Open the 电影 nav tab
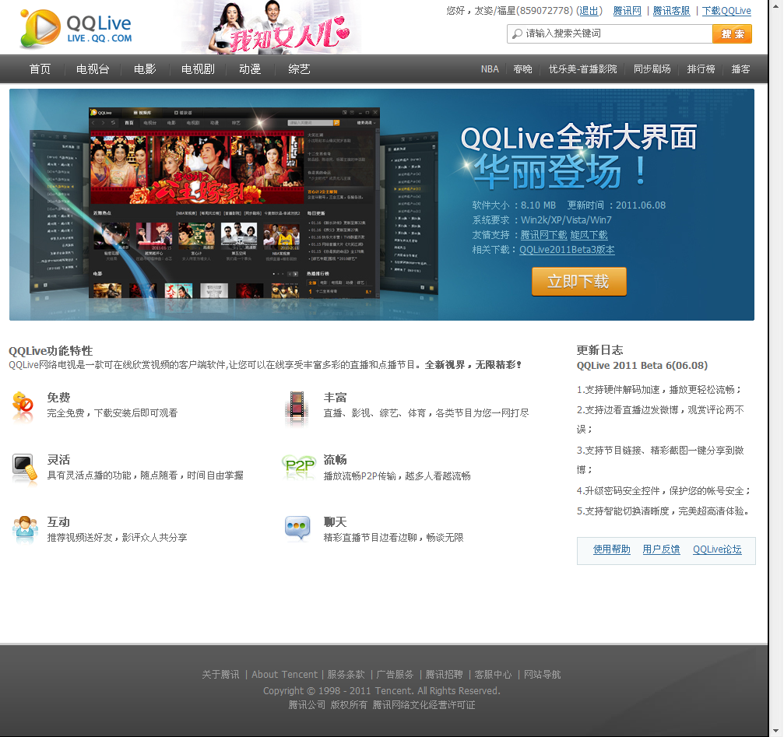 pyautogui.click(x=145, y=69)
